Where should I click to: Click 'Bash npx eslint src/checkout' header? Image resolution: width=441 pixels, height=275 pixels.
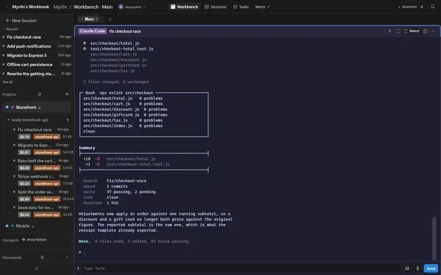point(119,92)
